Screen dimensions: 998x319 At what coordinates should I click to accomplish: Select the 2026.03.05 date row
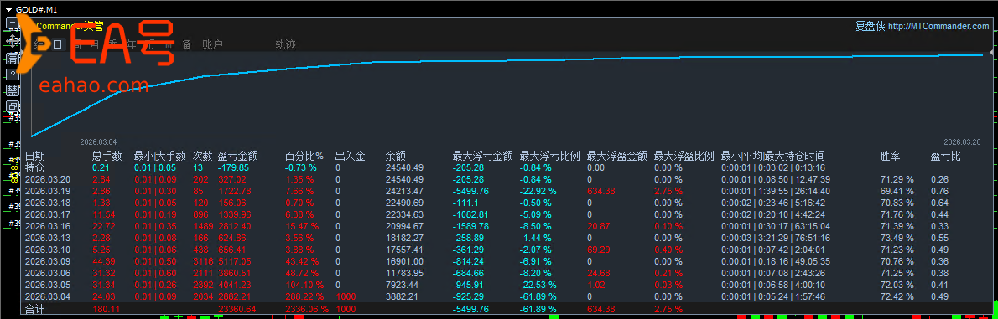[x=48, y=284]
